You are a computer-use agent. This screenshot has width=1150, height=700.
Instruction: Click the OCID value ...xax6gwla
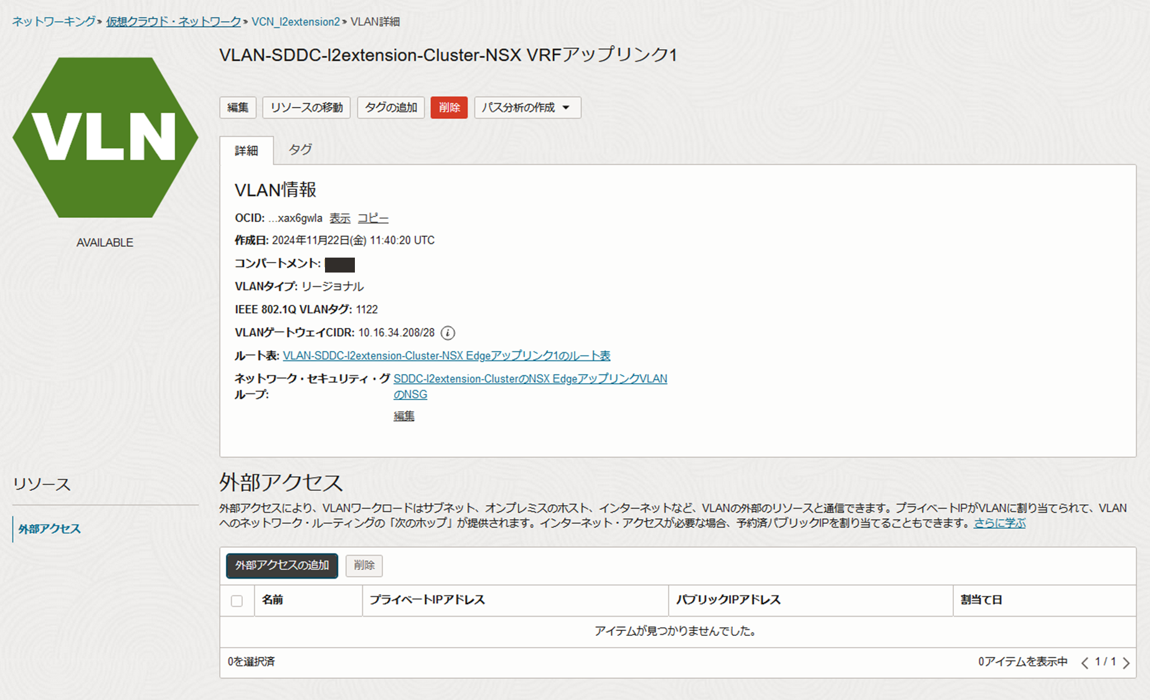[295, 218]
